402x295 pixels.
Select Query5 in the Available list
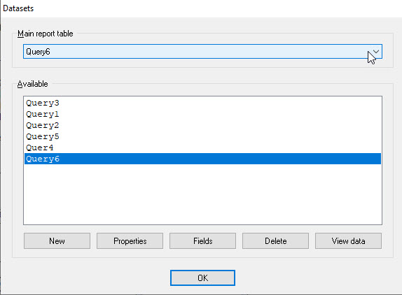point(202,136)
